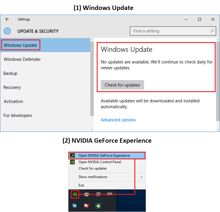Click the back arrow in Settings
This screenshot has height=212, width=220.
[x=7, y=19]
